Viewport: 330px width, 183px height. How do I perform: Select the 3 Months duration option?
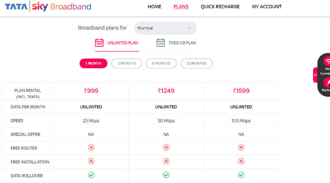(127, 63)
